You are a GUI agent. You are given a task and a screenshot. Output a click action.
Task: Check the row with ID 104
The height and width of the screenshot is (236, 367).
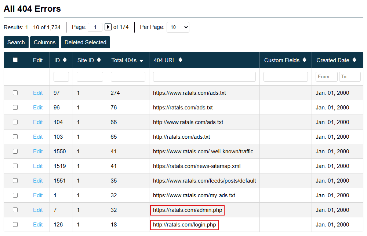click(x=15, y=122)
